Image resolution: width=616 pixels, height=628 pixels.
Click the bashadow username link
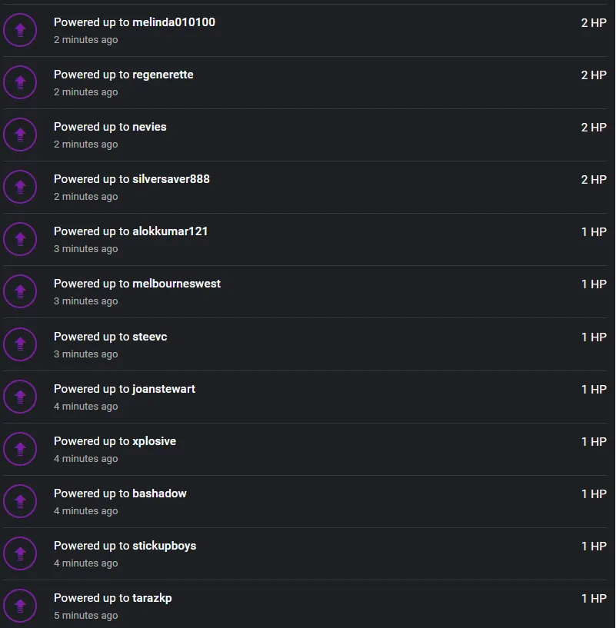tap(159, 493)
